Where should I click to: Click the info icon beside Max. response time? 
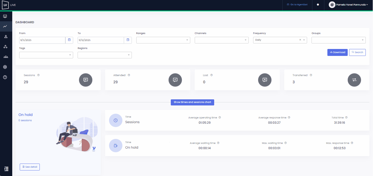[352, 143]
